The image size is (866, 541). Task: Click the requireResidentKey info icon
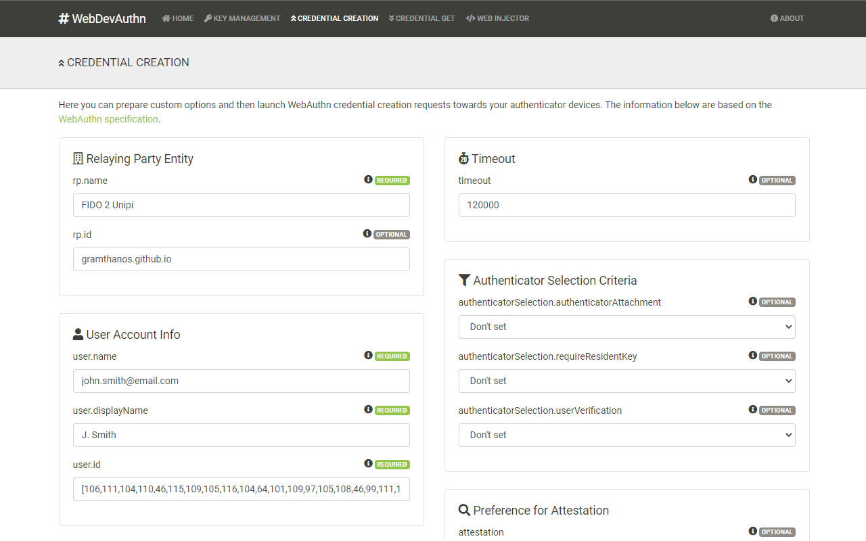752,356
